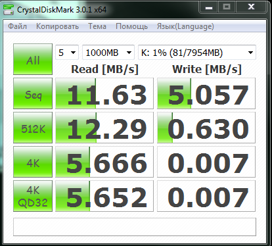Run all benchmarks with the All button
This screenshot has height=246, width=272.
(x=33, y=59)
